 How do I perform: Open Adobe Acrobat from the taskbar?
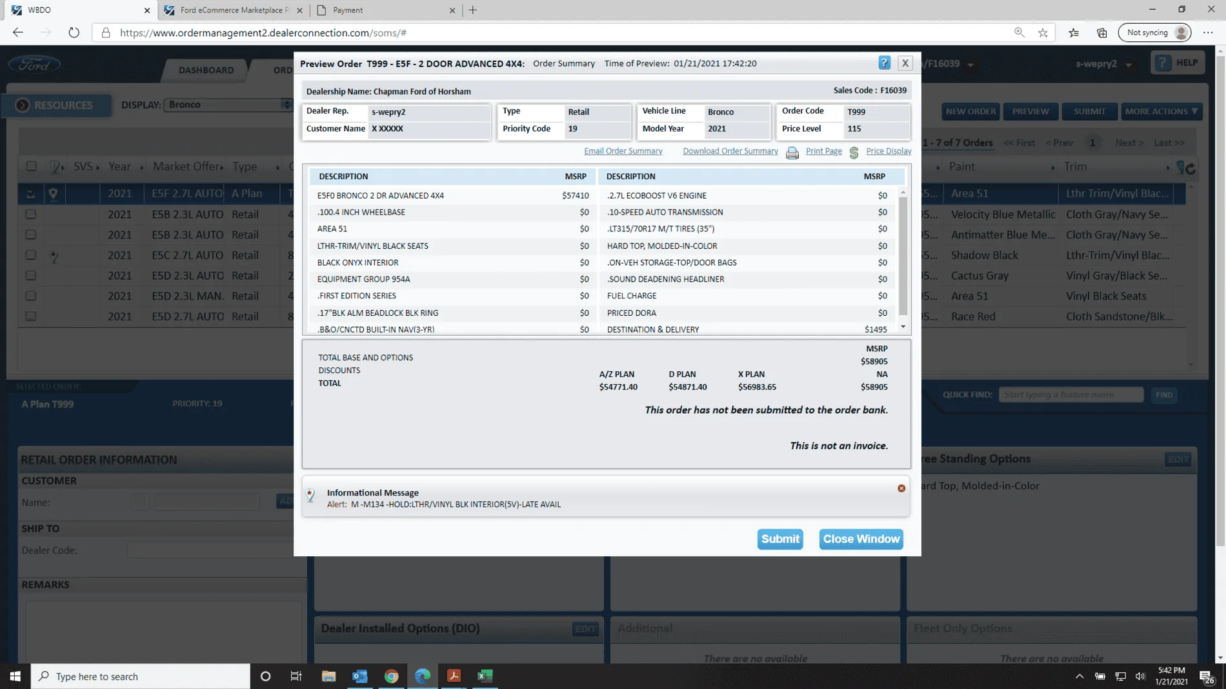point(454,675)
